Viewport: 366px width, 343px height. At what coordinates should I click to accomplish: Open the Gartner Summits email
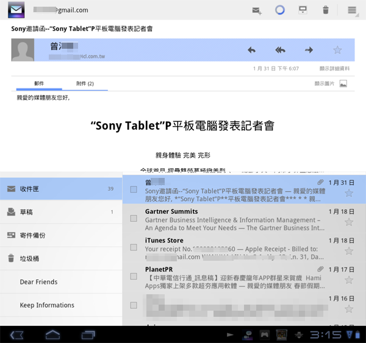[x=244, y=219]
